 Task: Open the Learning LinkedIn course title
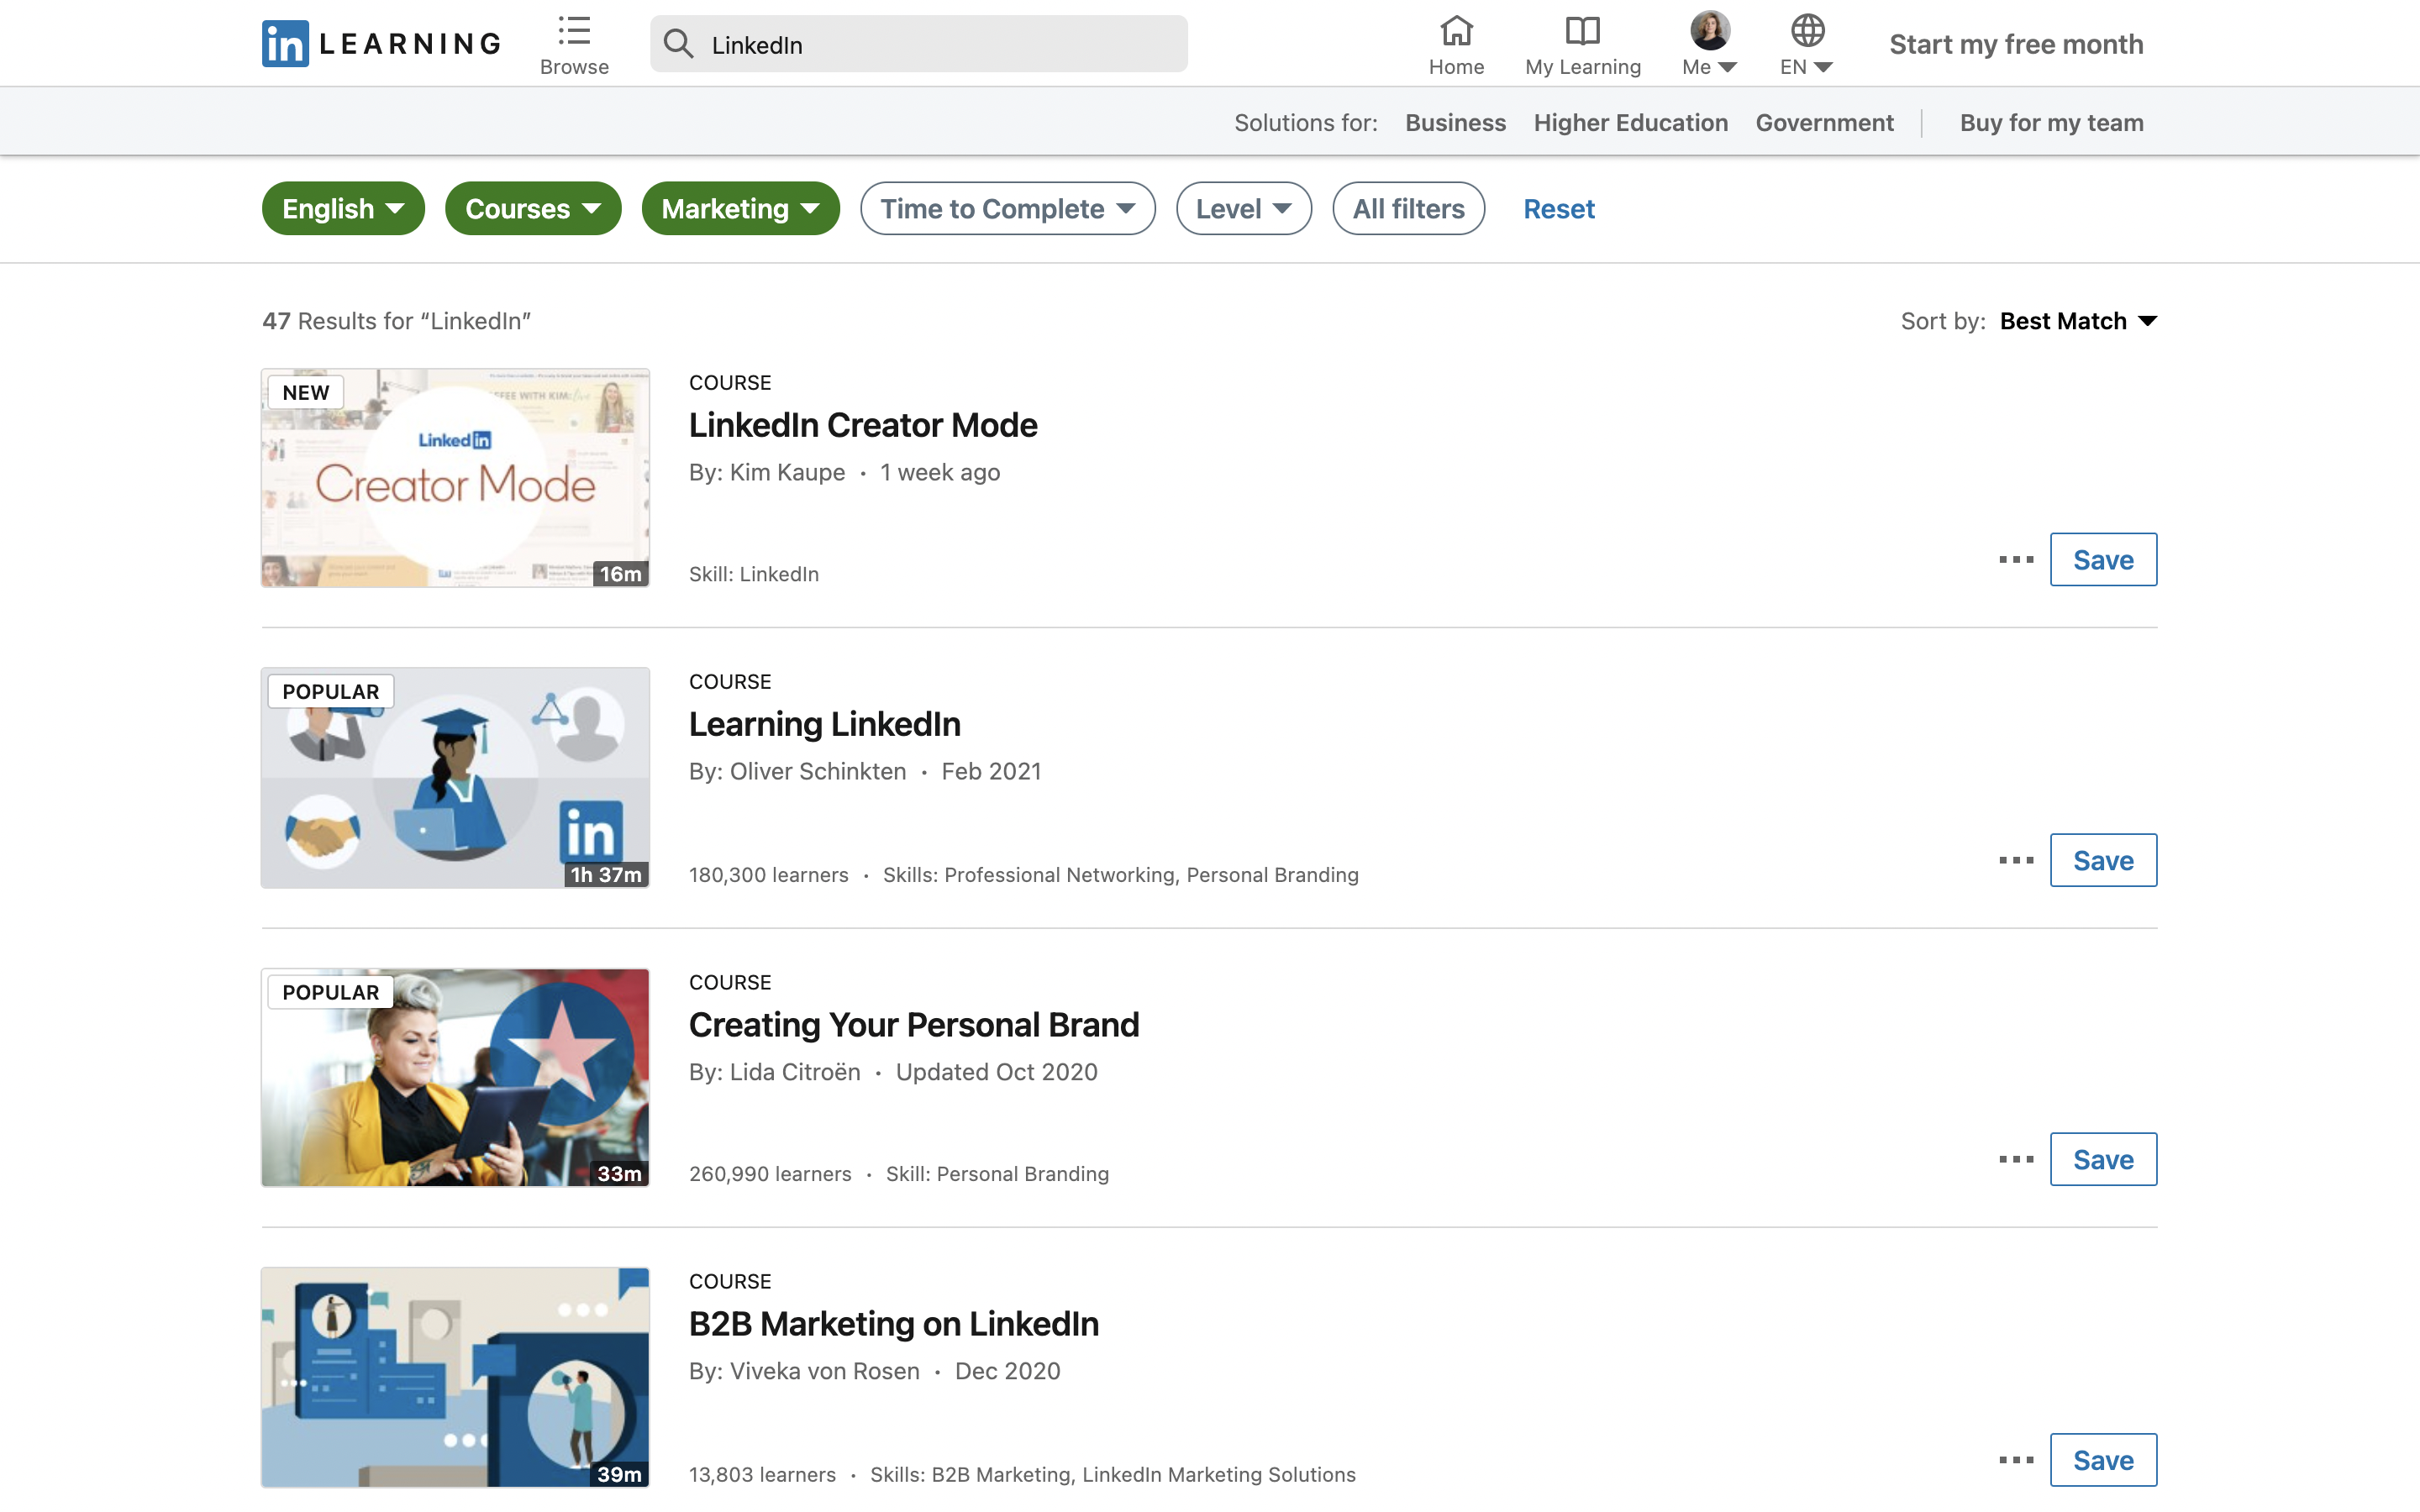pos(825,724)
